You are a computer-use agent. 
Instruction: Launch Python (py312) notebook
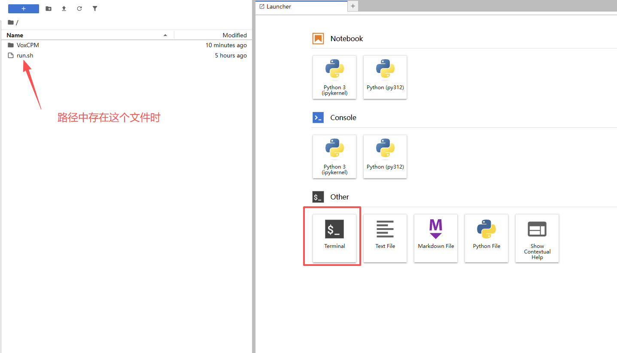click(x=385, y=77)
